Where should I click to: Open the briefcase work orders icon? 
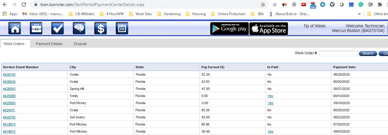pos(36,28)
